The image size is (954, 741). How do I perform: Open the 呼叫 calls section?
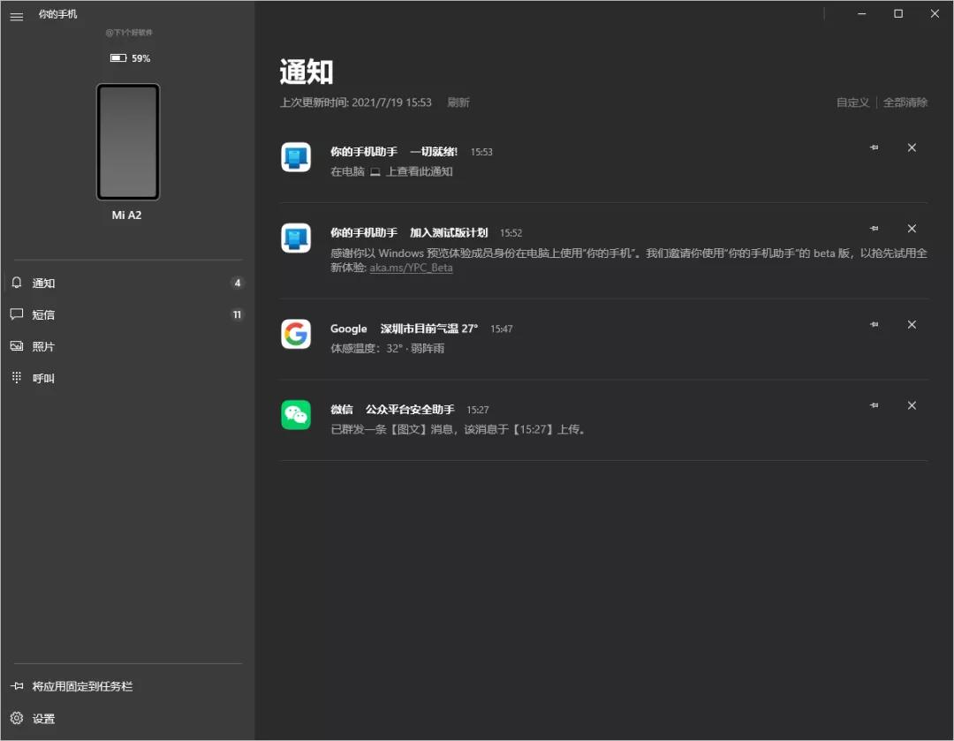(x=41, y=377)
